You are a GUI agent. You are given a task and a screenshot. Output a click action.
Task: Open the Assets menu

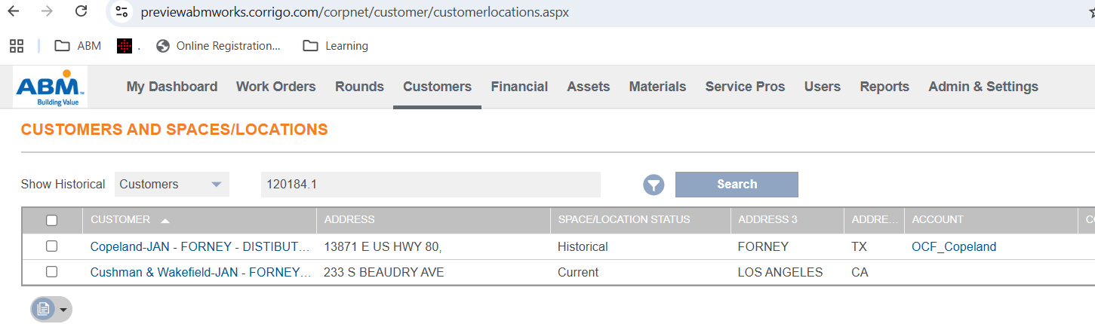pos(589,87)
